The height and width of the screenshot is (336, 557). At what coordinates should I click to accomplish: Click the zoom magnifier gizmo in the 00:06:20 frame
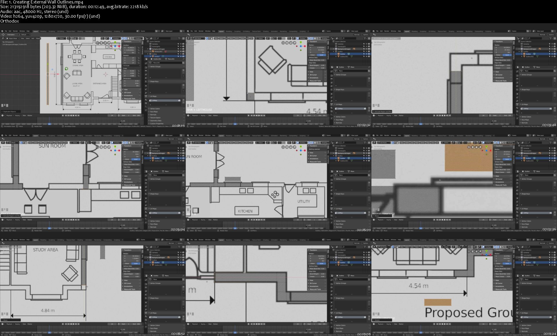click(x=295, y=147)
